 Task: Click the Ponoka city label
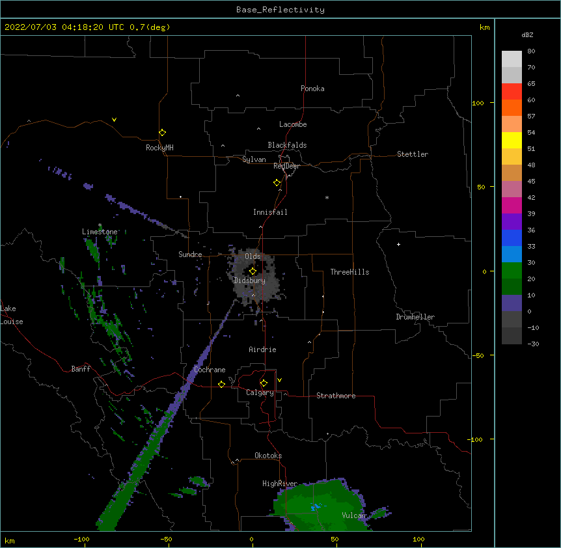coord(312,89)
